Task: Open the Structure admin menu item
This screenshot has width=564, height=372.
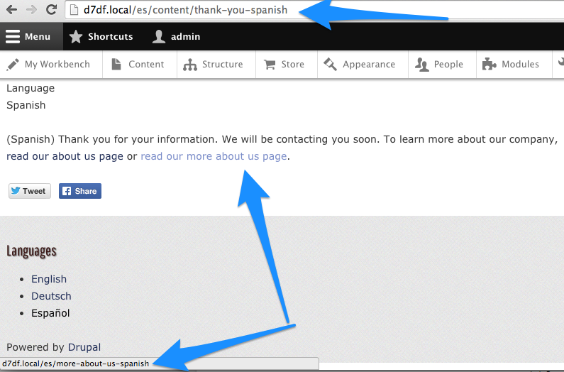Action: click(216, 65)
